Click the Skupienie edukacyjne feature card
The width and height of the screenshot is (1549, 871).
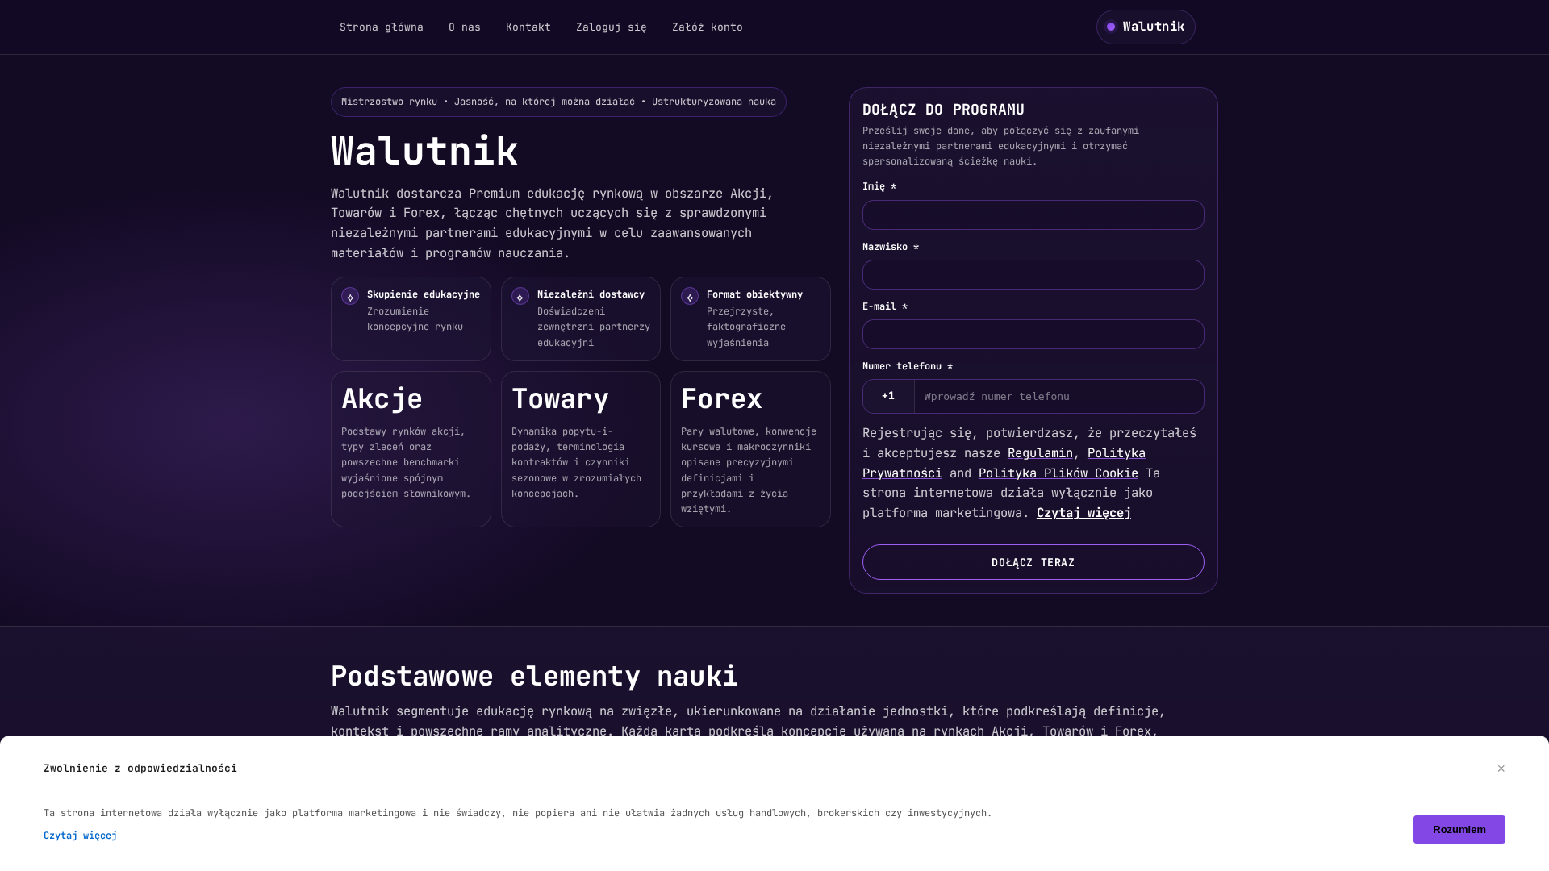pos(411,319)
